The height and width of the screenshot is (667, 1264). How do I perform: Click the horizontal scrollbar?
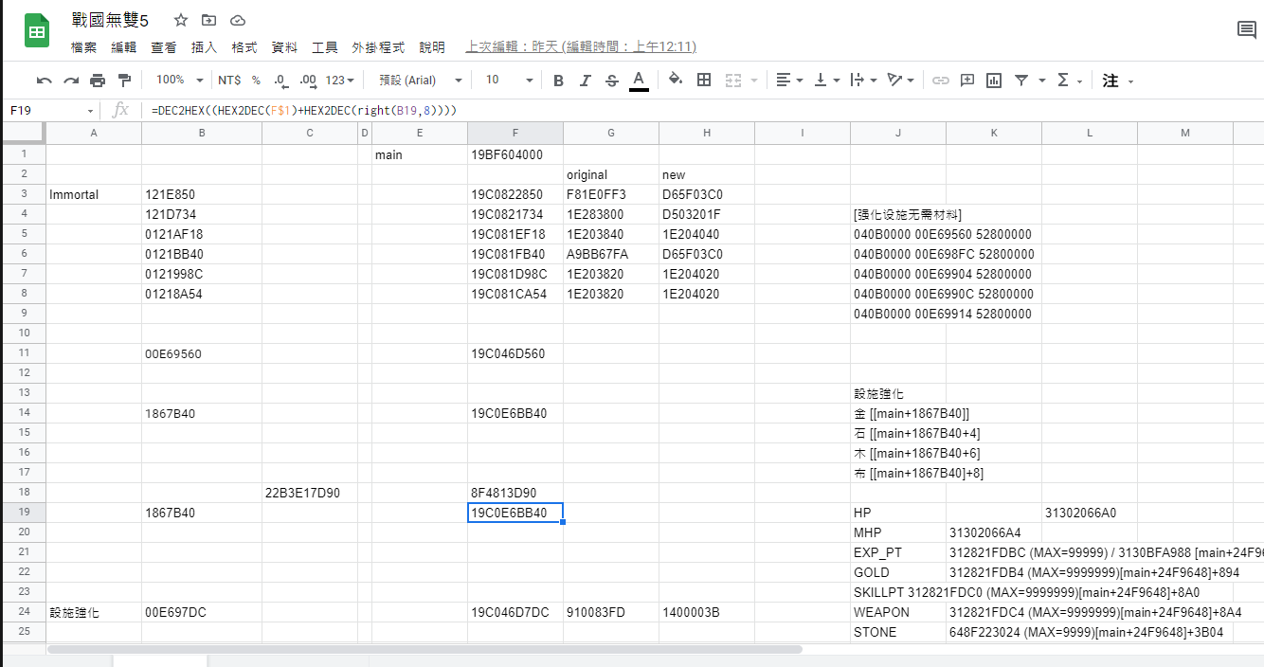424,650
